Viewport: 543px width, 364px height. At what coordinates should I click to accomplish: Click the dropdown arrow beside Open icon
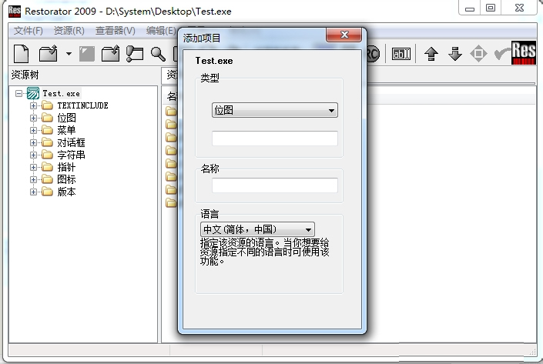68,54
